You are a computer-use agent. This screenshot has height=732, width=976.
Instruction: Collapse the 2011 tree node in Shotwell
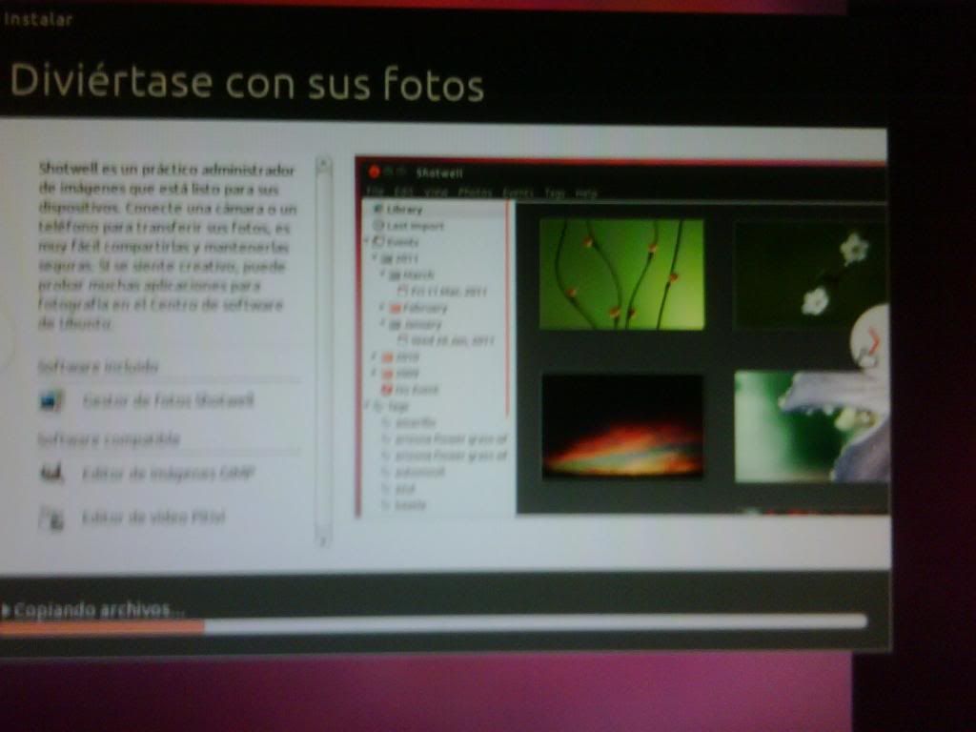375,257
